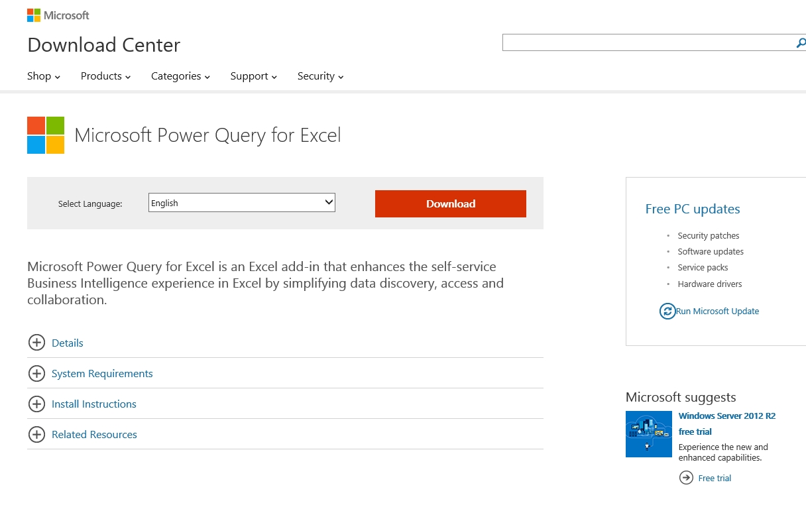Click the search magnifier icon
This screenshot has width=806, height=513.
801,43
